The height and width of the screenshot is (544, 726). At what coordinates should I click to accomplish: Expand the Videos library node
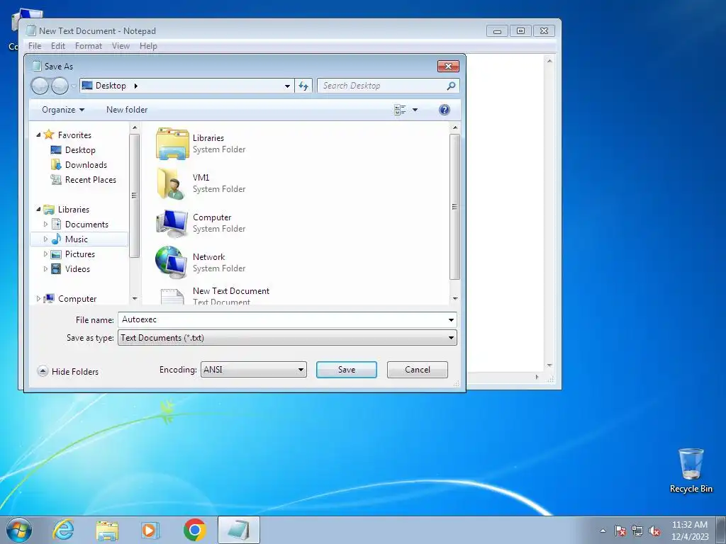point(45,268)
